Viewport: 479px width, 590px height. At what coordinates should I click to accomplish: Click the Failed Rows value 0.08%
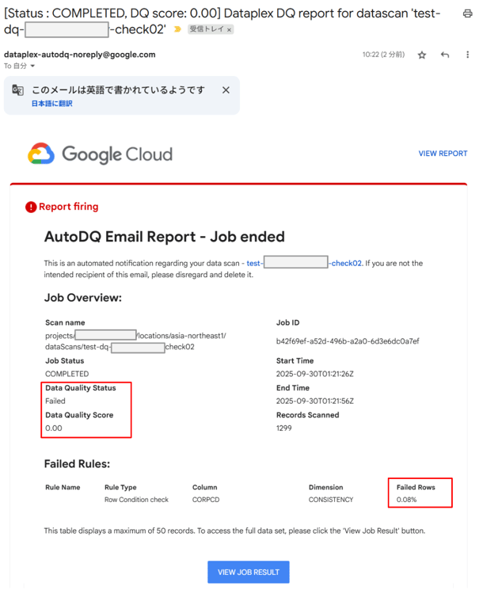(x=406, y=500)
